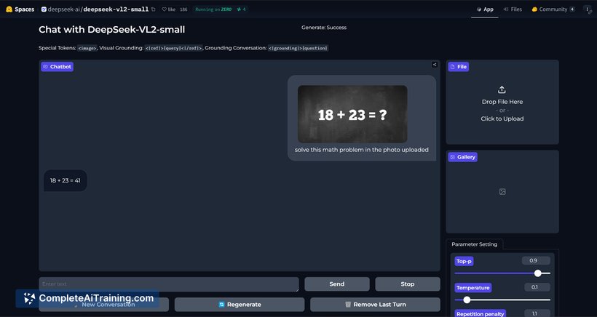The image size is (597, 317).
Task: Click the 'Chat with DeepSeek-VL2-small' heading
Action: tap(112, 30)
